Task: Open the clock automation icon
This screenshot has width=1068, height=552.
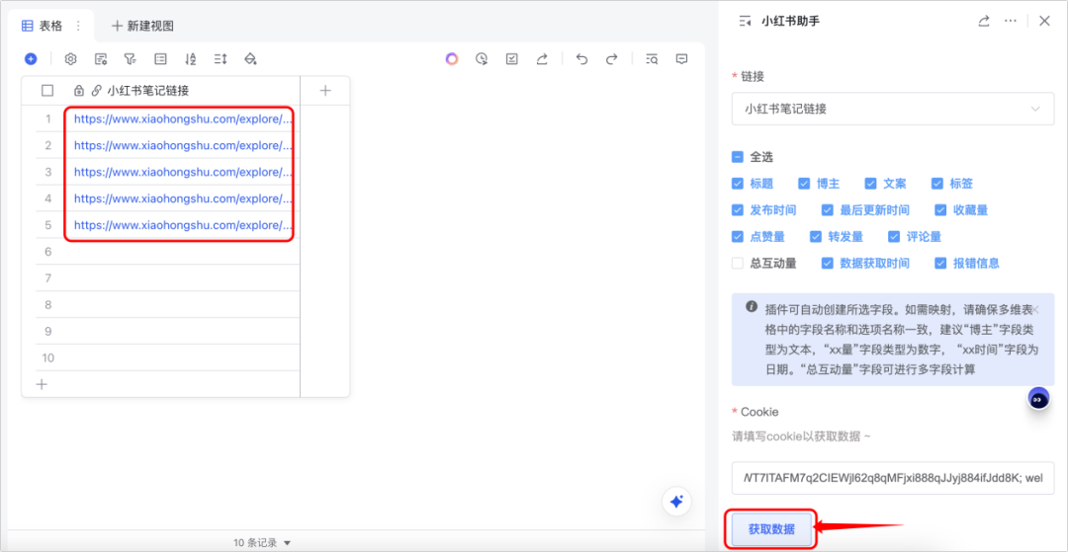Action: [x=483, y=59]
